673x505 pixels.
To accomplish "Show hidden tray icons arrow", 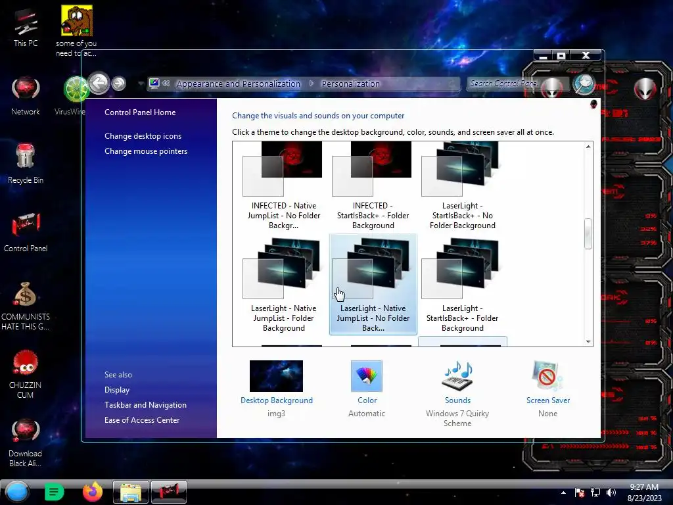I will point(563,493).
